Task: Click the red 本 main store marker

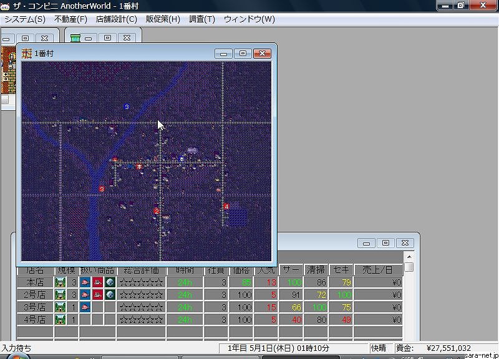Action: (140, 167)
